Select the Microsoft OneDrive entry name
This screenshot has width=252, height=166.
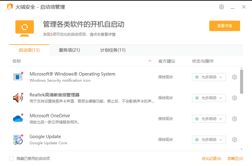pyautogui.click(x=50, y=116)
